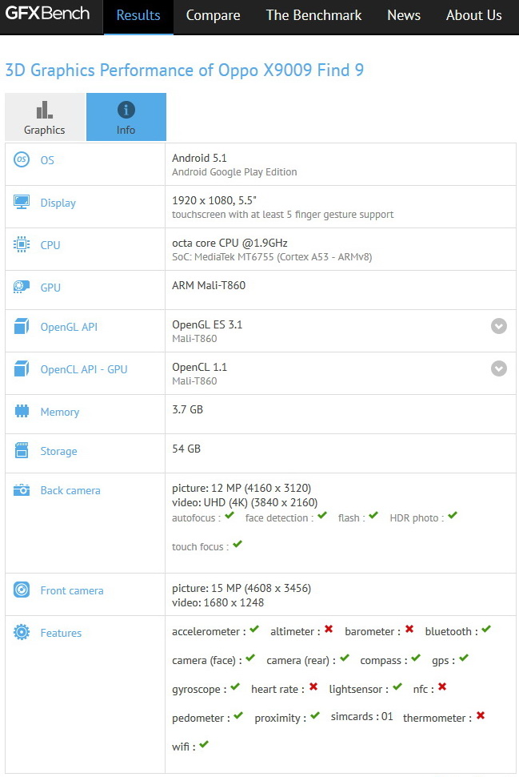
Task: Click the gps green checkmark
Action: click(464, 658)
